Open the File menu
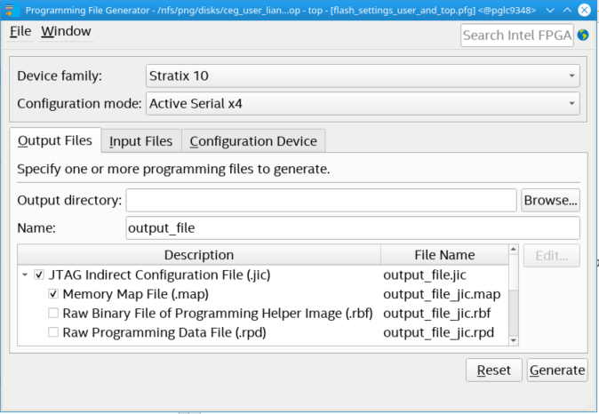 [20, 31]
